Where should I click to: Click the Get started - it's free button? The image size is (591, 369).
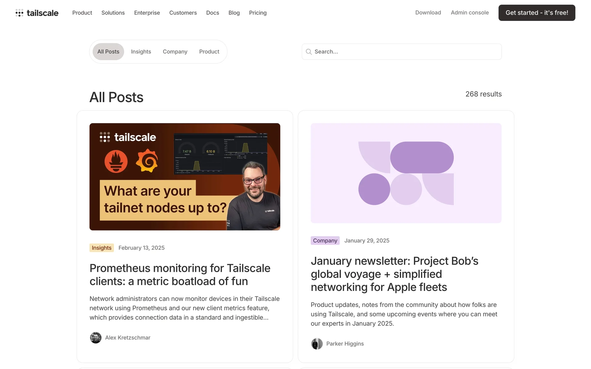click(537, 13)
